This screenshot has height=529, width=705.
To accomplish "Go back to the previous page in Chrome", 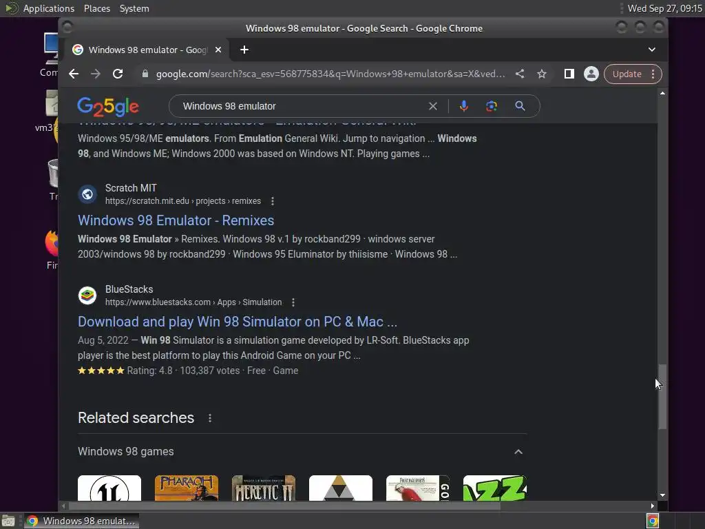I will tap(74, 74).
